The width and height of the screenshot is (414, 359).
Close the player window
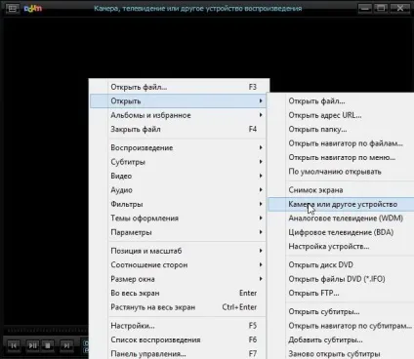[x=400, y=9]
